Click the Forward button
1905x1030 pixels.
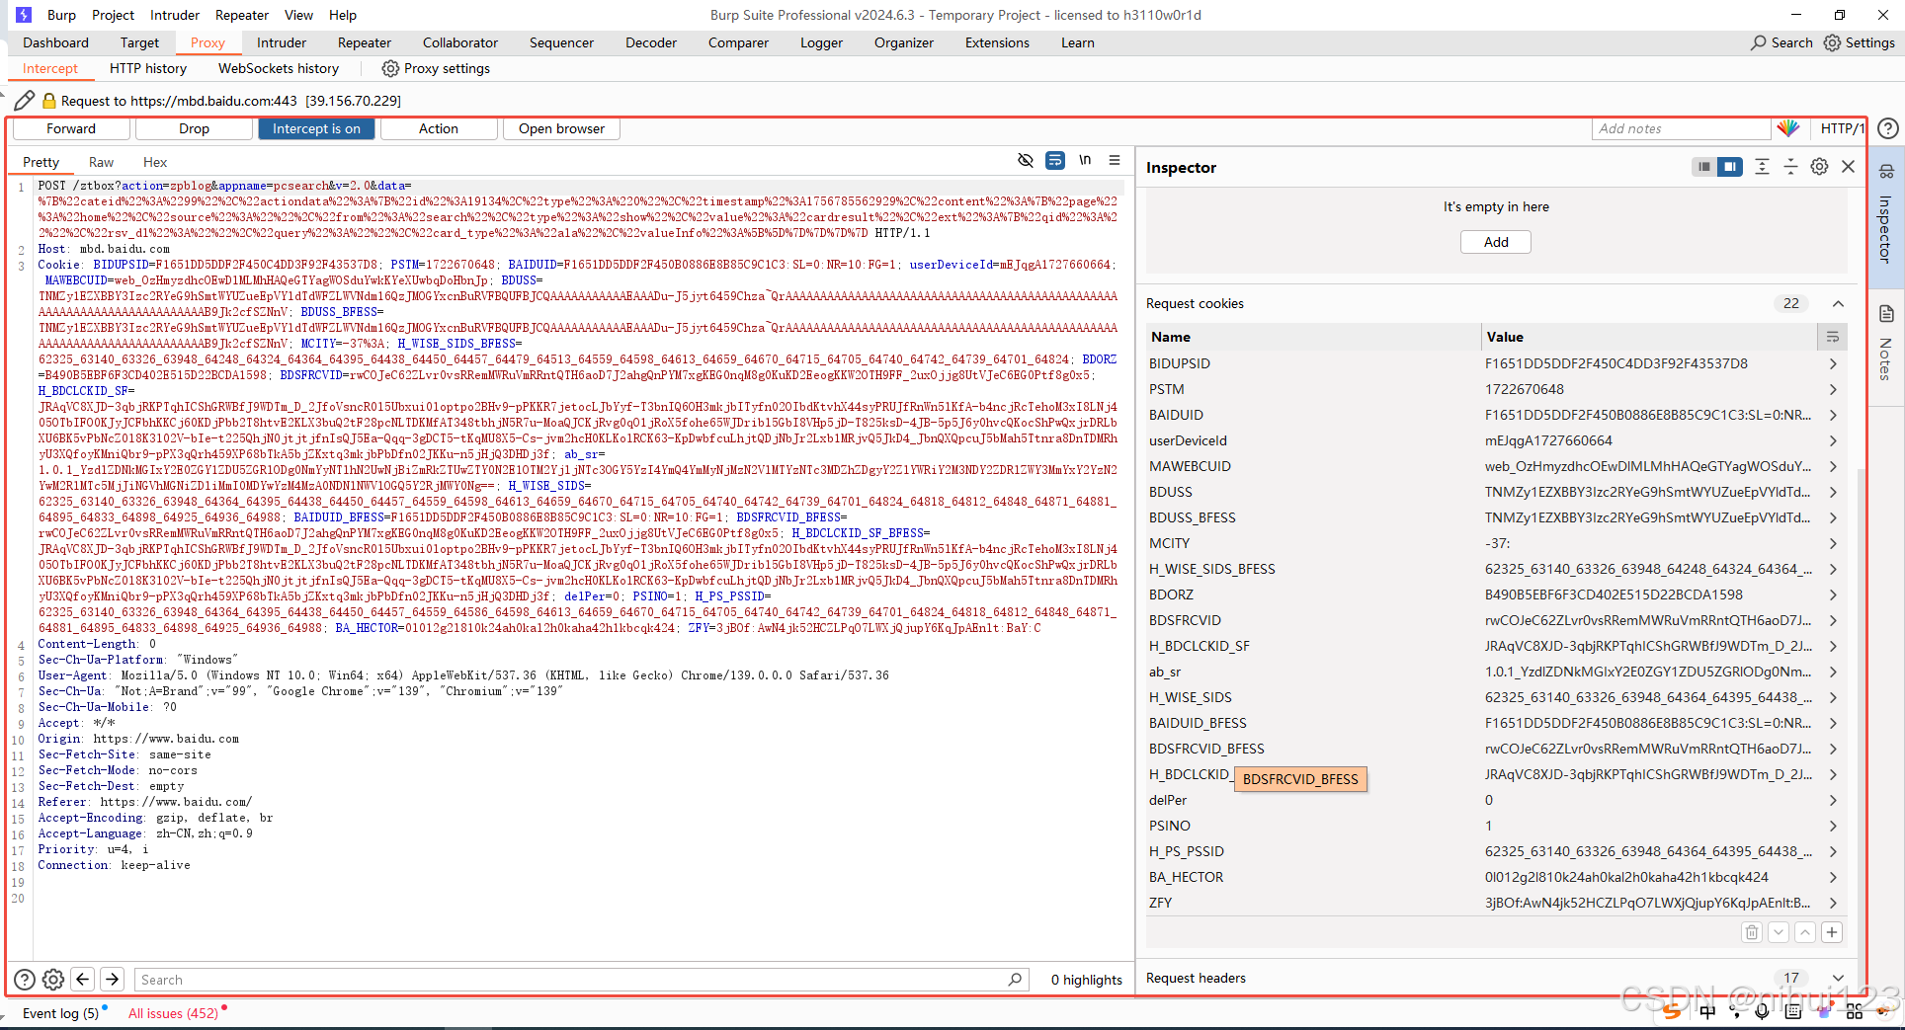[71, 128]
